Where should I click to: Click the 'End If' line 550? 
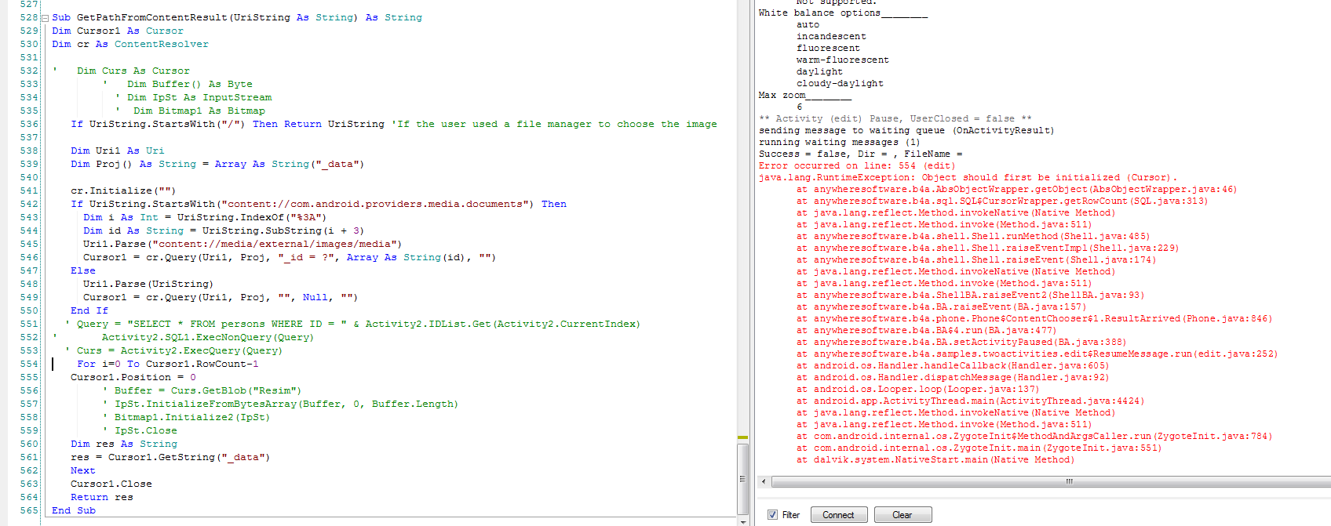point(89,310)
